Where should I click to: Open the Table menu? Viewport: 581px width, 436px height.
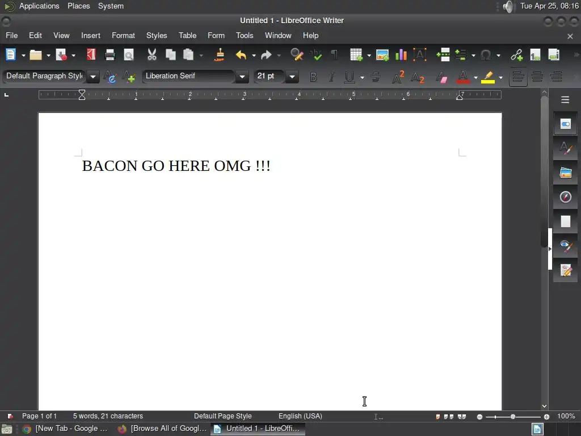(187, 35)
